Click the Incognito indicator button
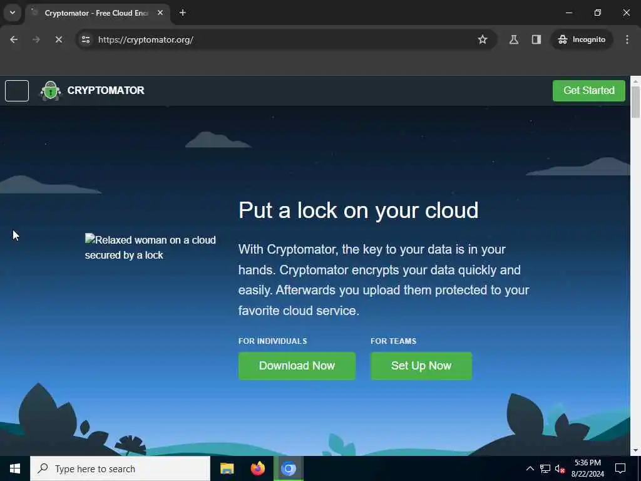641x481 pixels. 582,39
